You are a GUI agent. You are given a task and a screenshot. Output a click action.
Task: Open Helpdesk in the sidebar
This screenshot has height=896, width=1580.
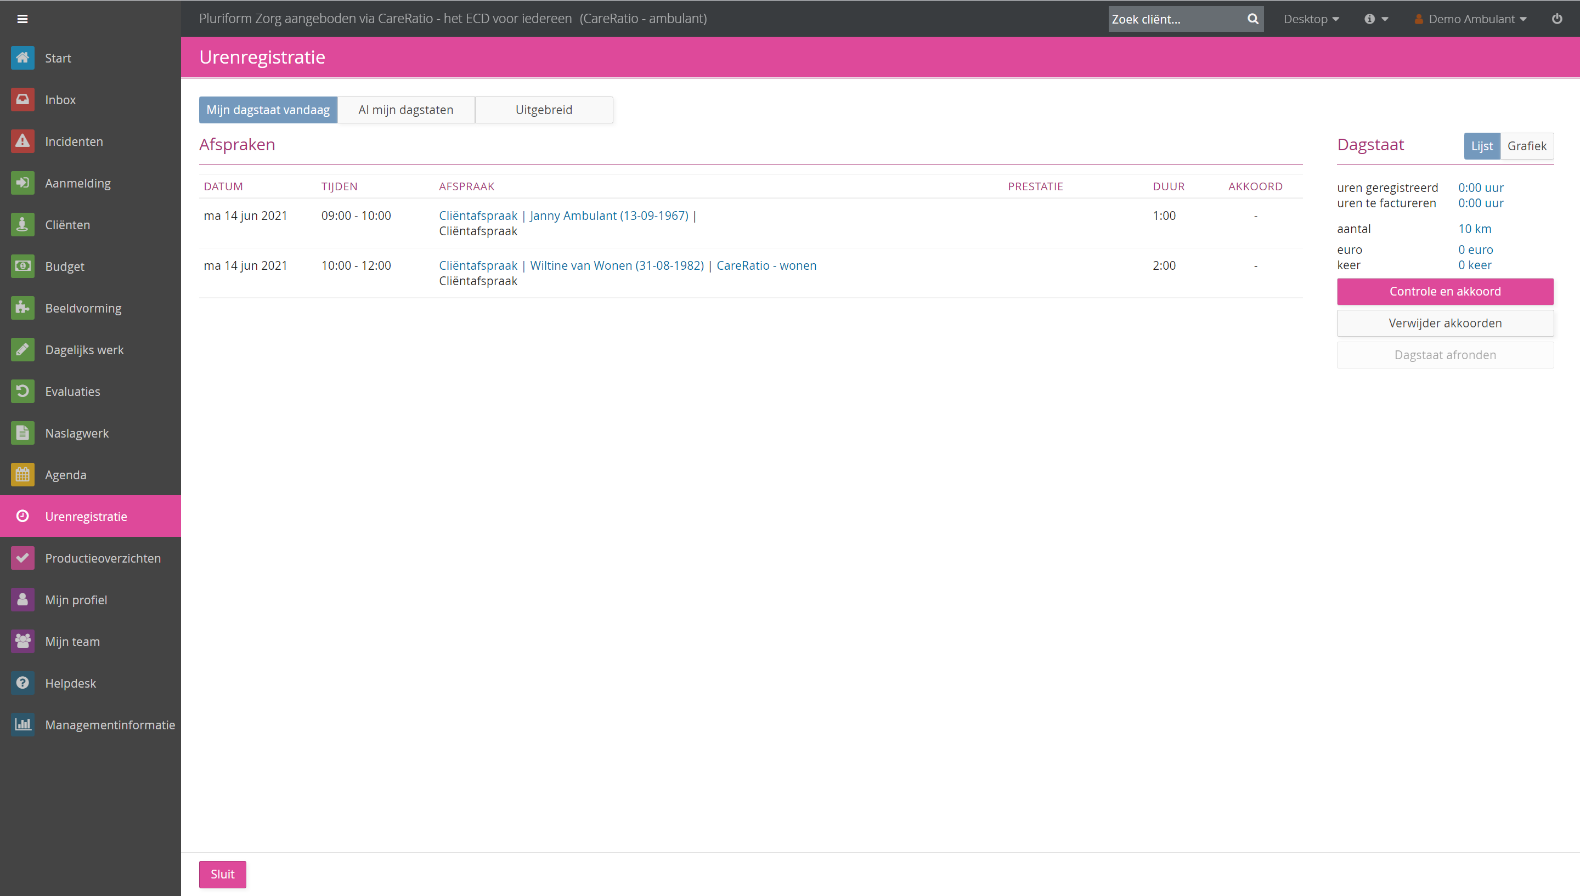[x=91, y=683]
